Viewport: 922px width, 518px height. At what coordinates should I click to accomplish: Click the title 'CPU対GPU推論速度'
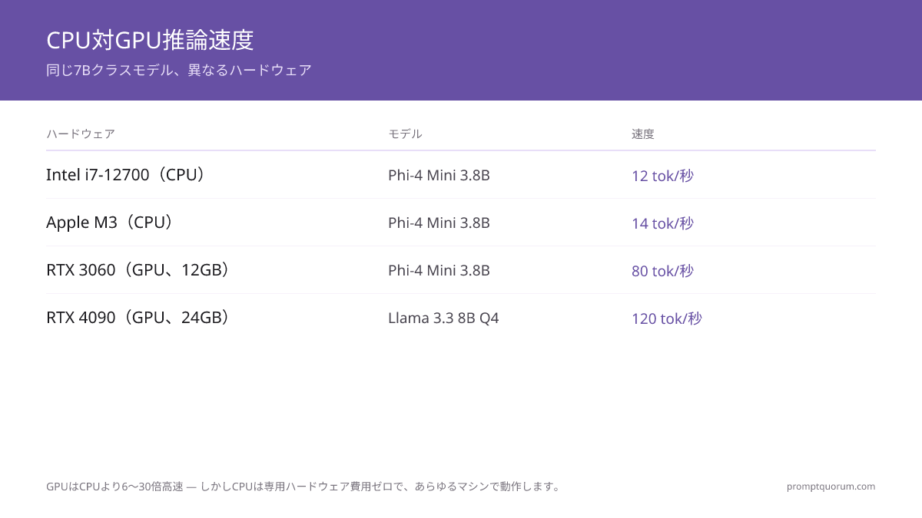tap(150, 39)
